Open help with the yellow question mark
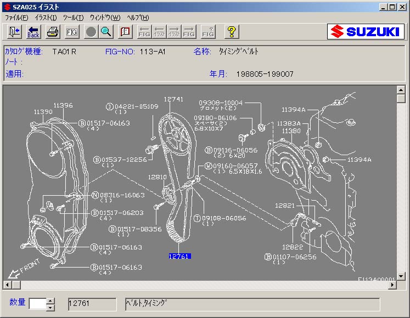 click(x=231, y=32)
